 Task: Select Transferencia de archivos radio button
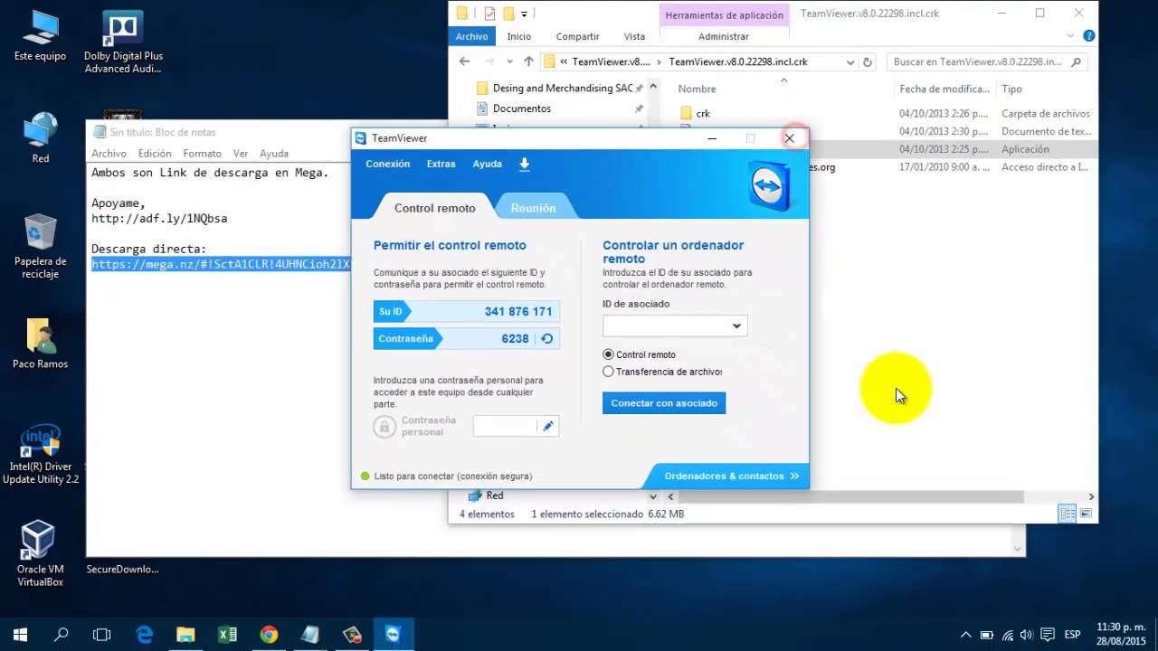(x=608, y=372)
